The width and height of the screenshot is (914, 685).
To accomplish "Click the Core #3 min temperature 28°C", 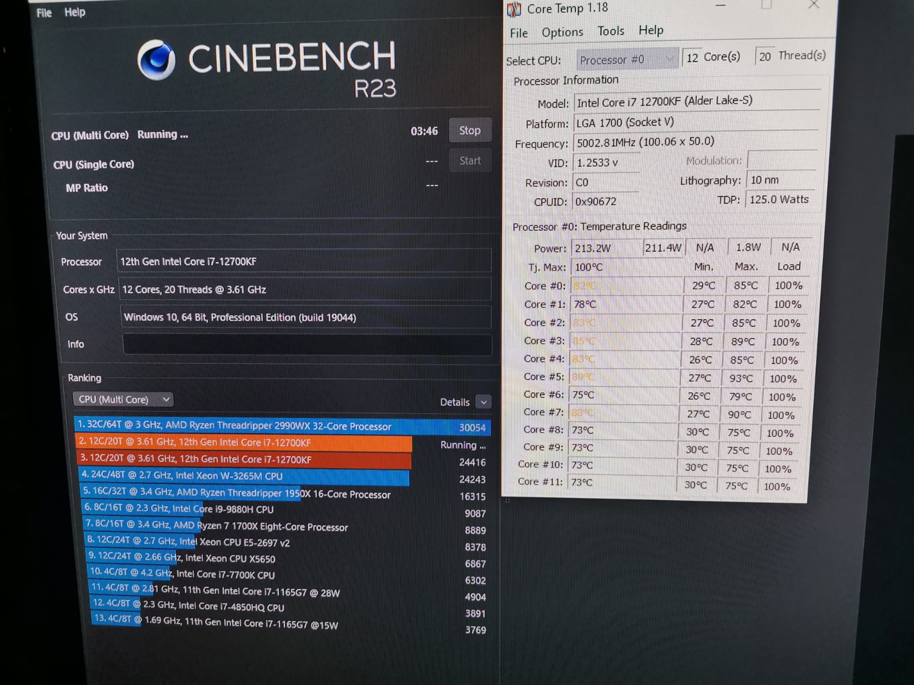I will coord(701,341).
